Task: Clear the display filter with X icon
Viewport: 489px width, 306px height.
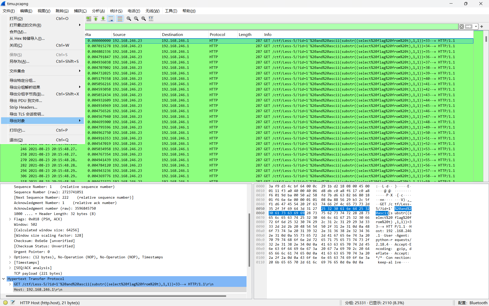Action: coord(461,27)
